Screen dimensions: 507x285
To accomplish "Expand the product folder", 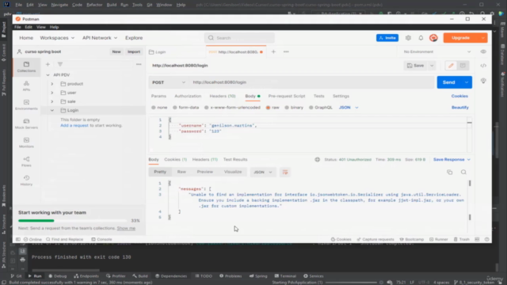I will coord(52,84).
